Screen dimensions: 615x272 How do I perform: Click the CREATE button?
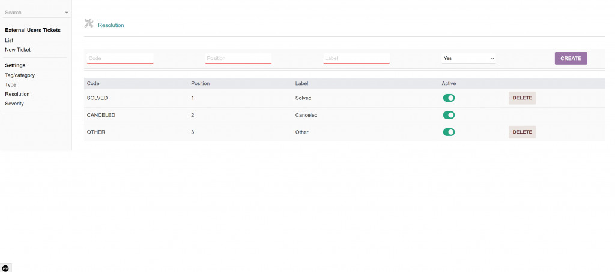pos(571,58)
